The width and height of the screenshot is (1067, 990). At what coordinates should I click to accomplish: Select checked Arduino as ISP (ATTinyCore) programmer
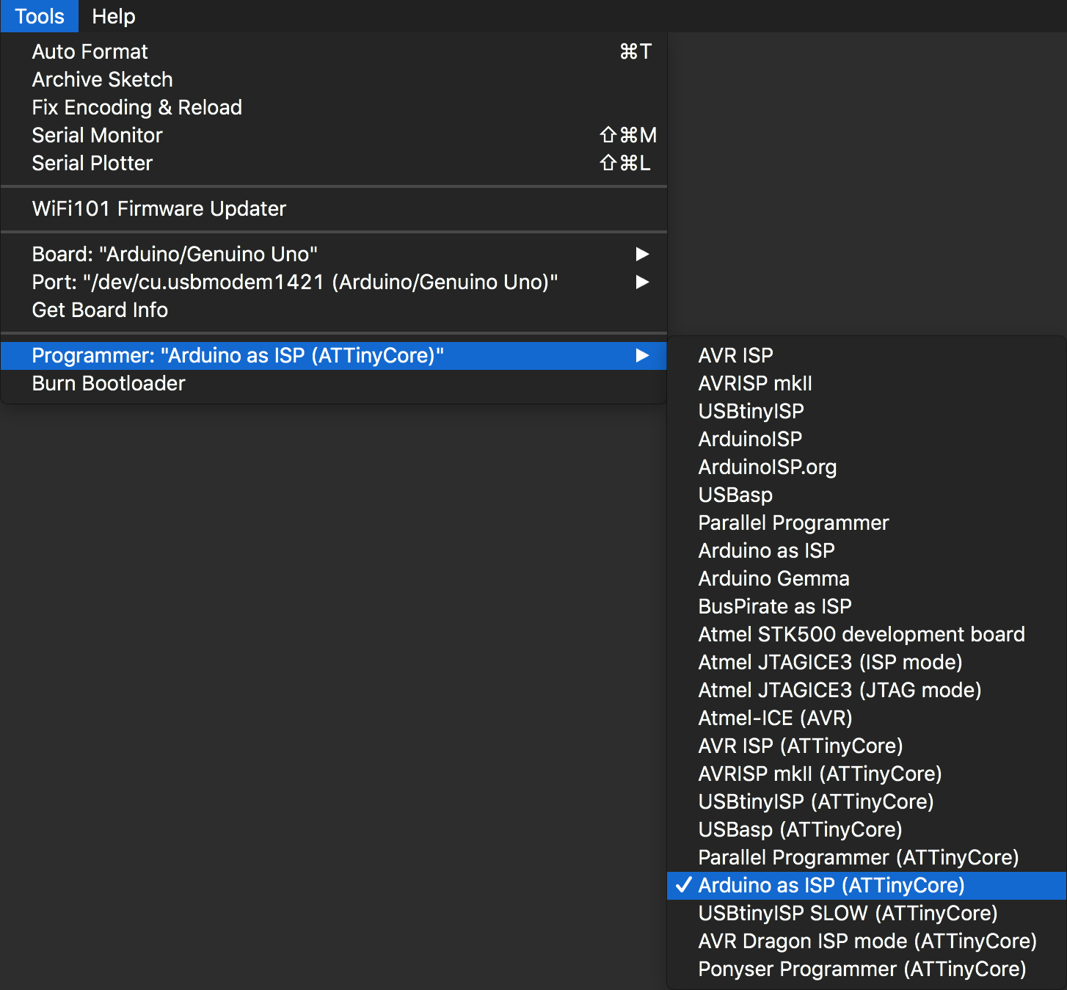point(831,885)
